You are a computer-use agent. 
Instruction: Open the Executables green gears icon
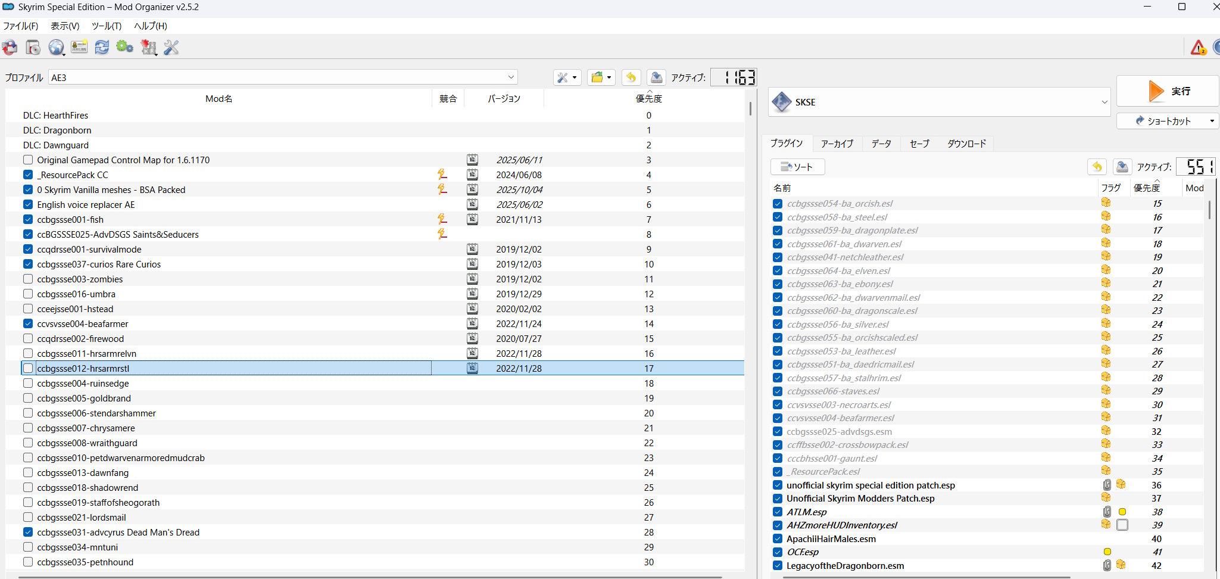click(124, 48)
